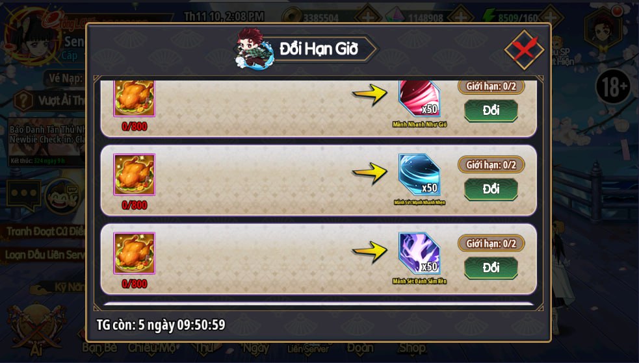Open the Shop menu at the bottom
The width and height of the screenshot is (639, 363).
[x=411, y=348]
